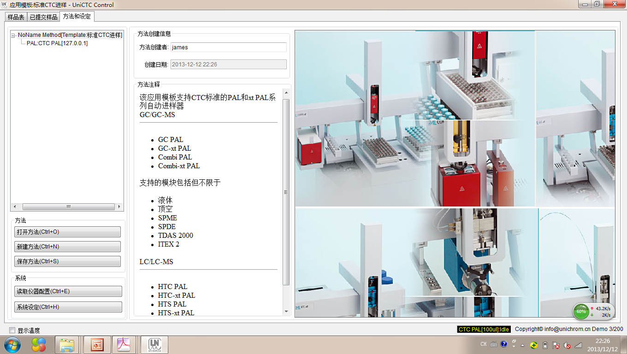
Task: Switch to the 样品表 tab
Action: point(16,17)
